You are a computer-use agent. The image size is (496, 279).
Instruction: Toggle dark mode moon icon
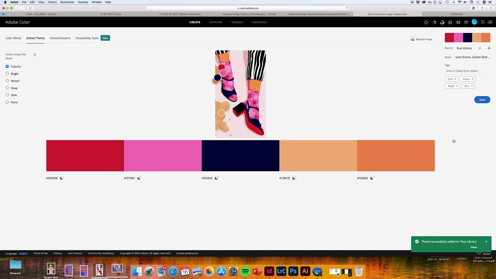point(434,22)
